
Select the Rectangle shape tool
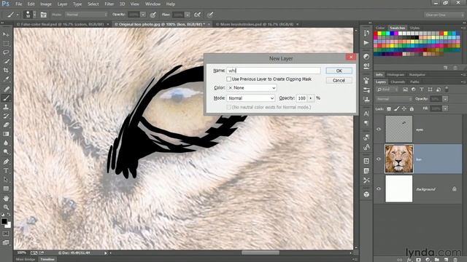6,188
